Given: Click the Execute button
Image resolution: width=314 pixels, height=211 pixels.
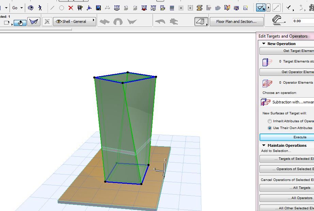Looking at the screenshot, I should click(287, 137).
